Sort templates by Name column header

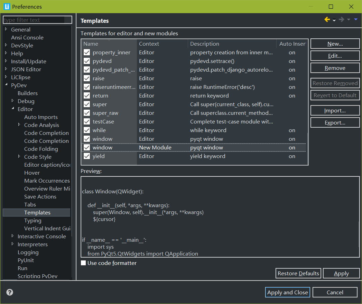tap(109, 44)
